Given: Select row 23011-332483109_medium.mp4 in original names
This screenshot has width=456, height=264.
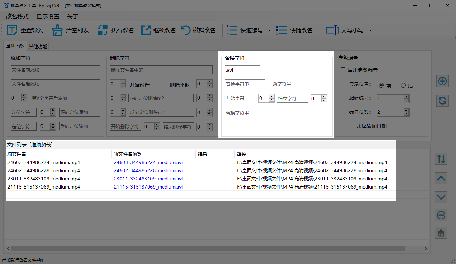Looking at the screenshot, I should pyautogui.click(x=44, y=179).
